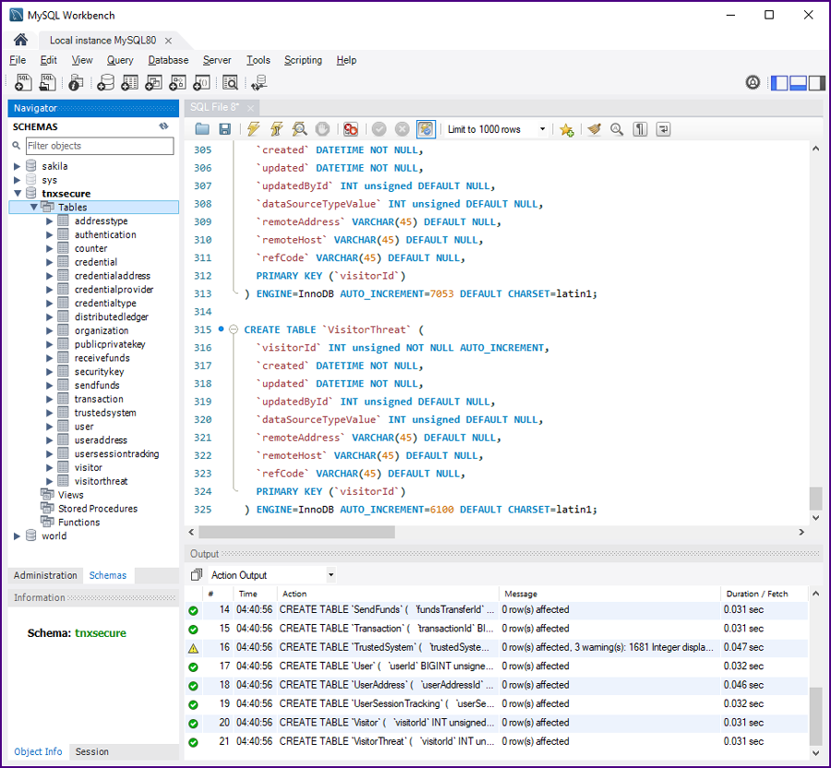
Task: Create new table icon in main toolbar
Action: (x=129, y=83)
